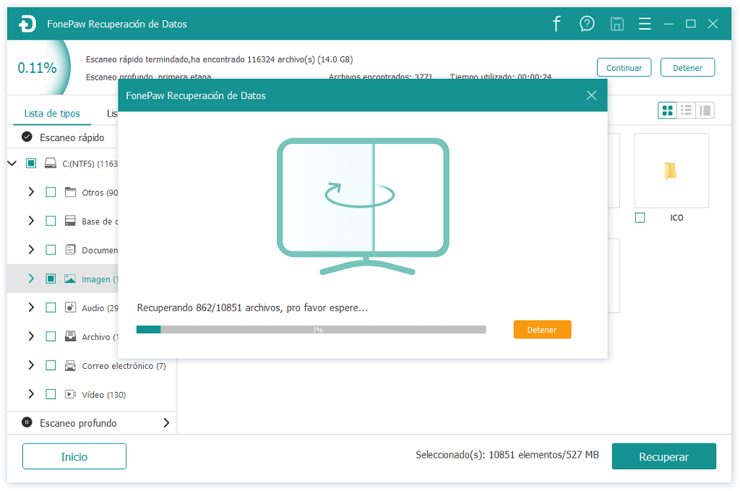Check the Base de datos checkbox
The height and width of the screenshot is (491, 740).
(x=51, y=221)
